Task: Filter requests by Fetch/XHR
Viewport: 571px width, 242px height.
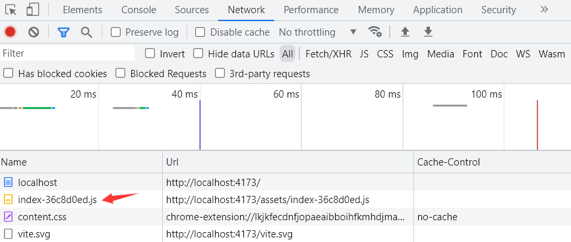Action: click(328, 54)
